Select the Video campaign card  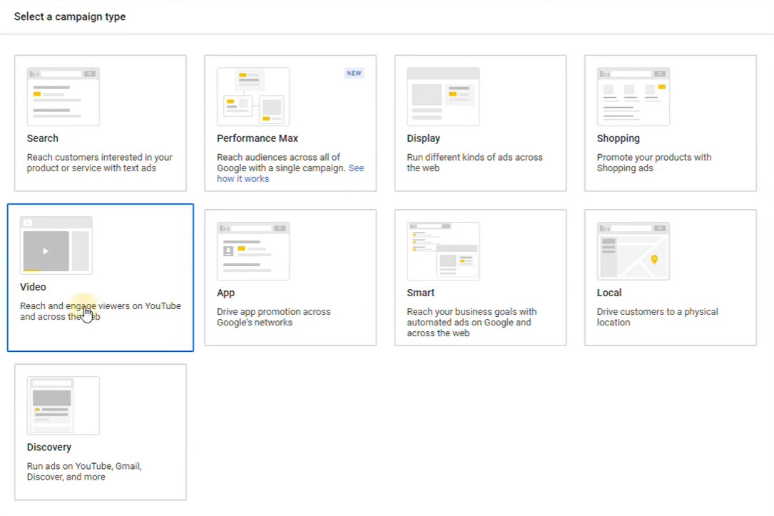[100, 278]
